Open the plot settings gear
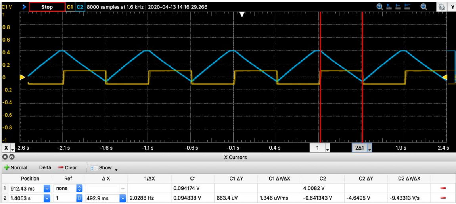The width and height of the screenshot is (456, 204). coord(441,7)
